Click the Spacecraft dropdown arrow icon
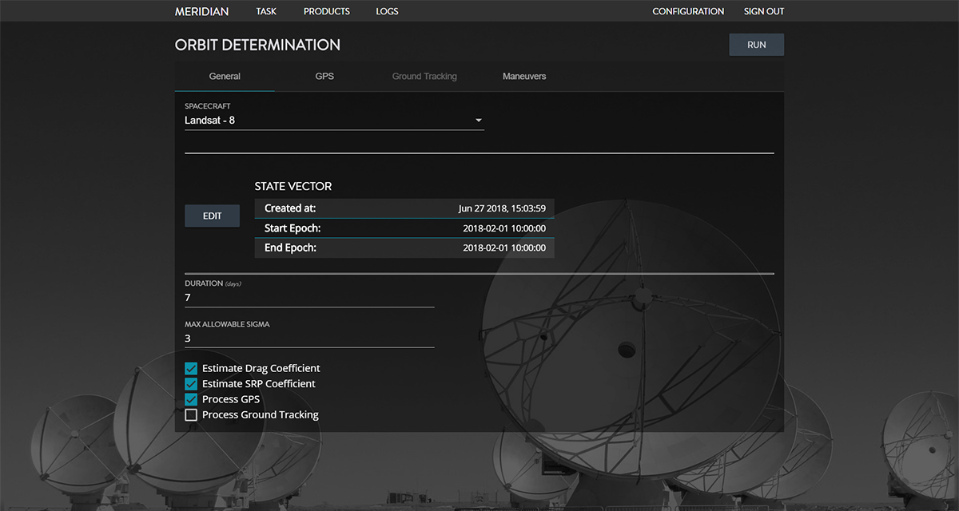This screenshot has width=959, height=511. point(479,121)
